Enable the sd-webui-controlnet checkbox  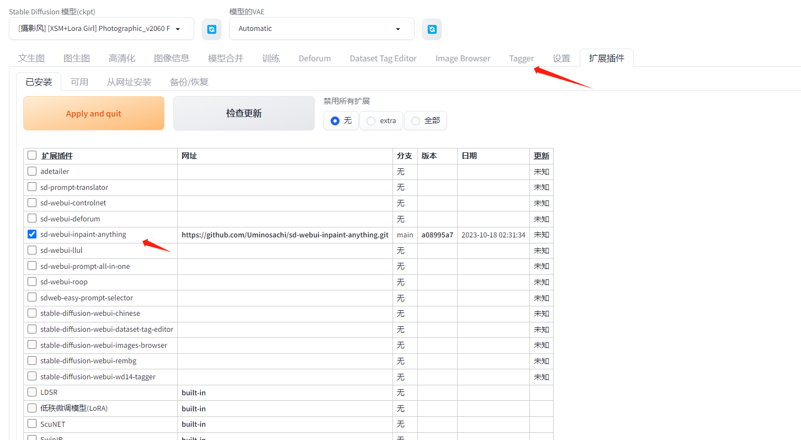32,203
